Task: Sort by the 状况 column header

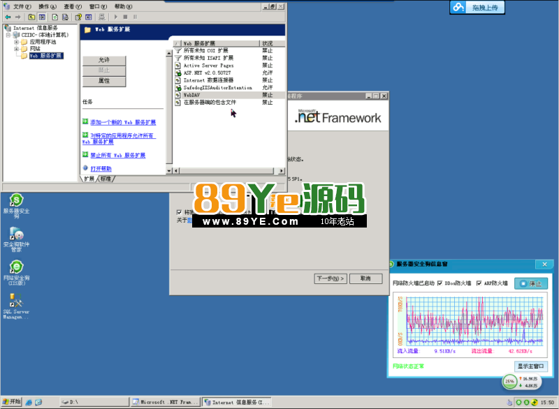Action: point(273,43)
